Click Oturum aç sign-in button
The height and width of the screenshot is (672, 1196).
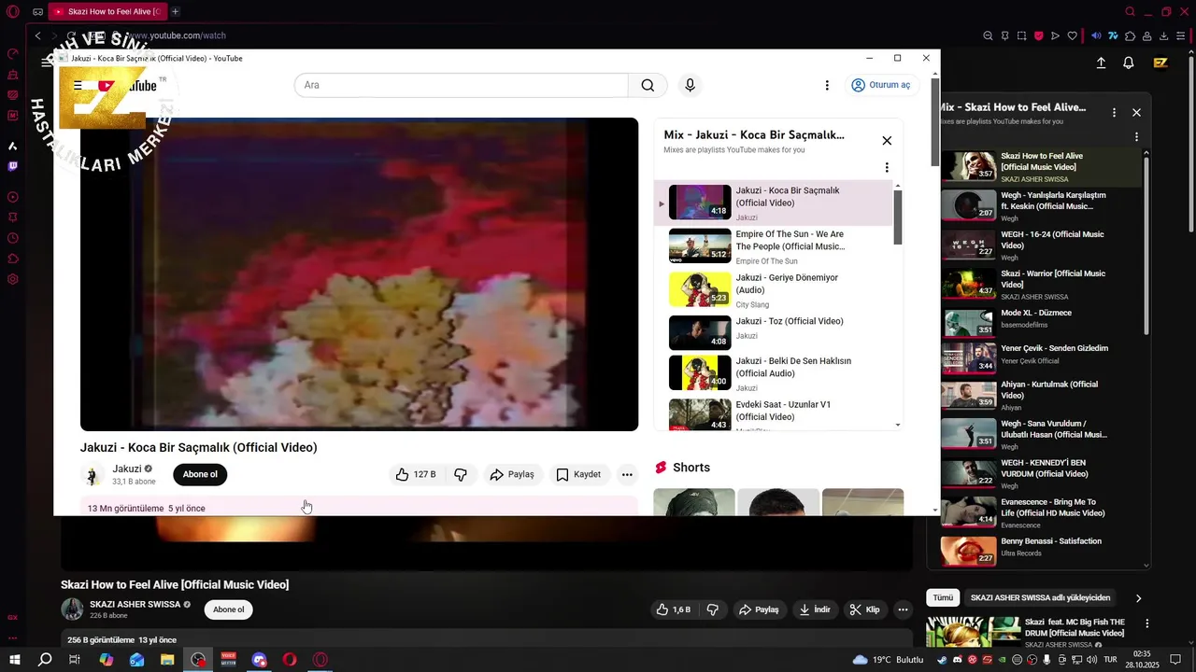(880, 85)
